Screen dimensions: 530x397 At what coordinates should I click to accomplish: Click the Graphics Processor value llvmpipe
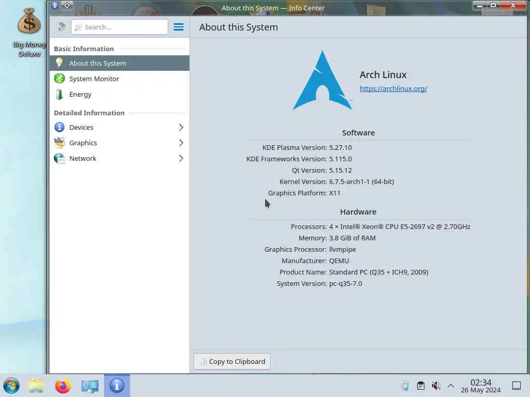pyautogui.click(x=343, y=250)
